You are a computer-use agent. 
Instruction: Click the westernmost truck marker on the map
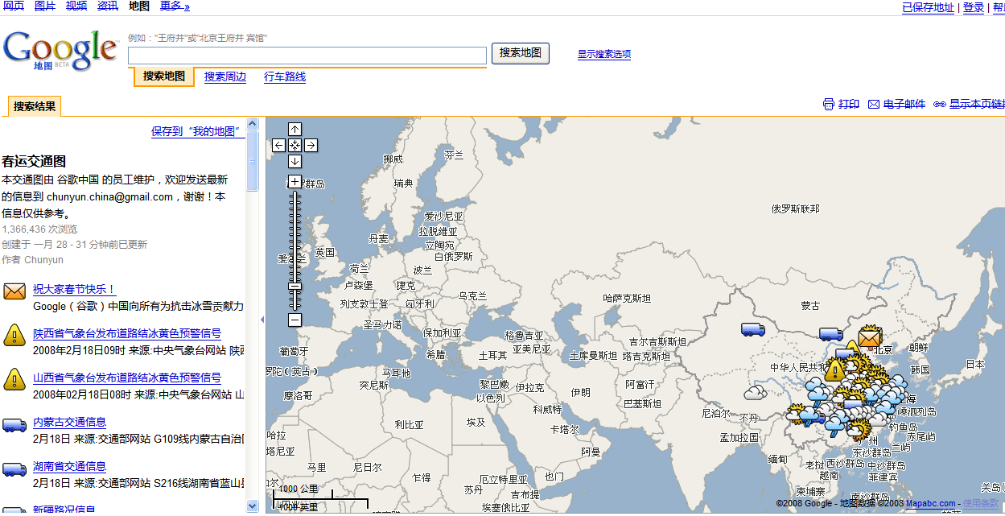(x=753, y=328)
